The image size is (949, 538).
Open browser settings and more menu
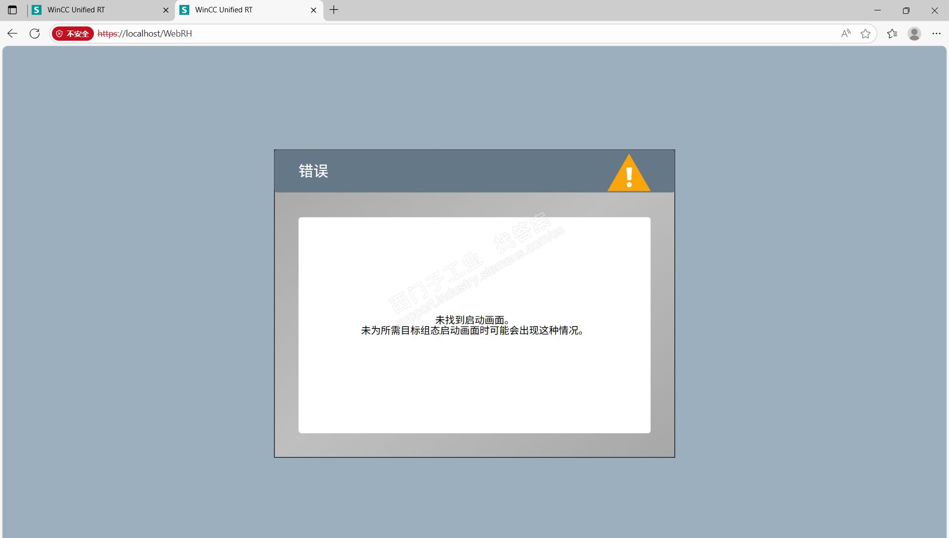936,34
